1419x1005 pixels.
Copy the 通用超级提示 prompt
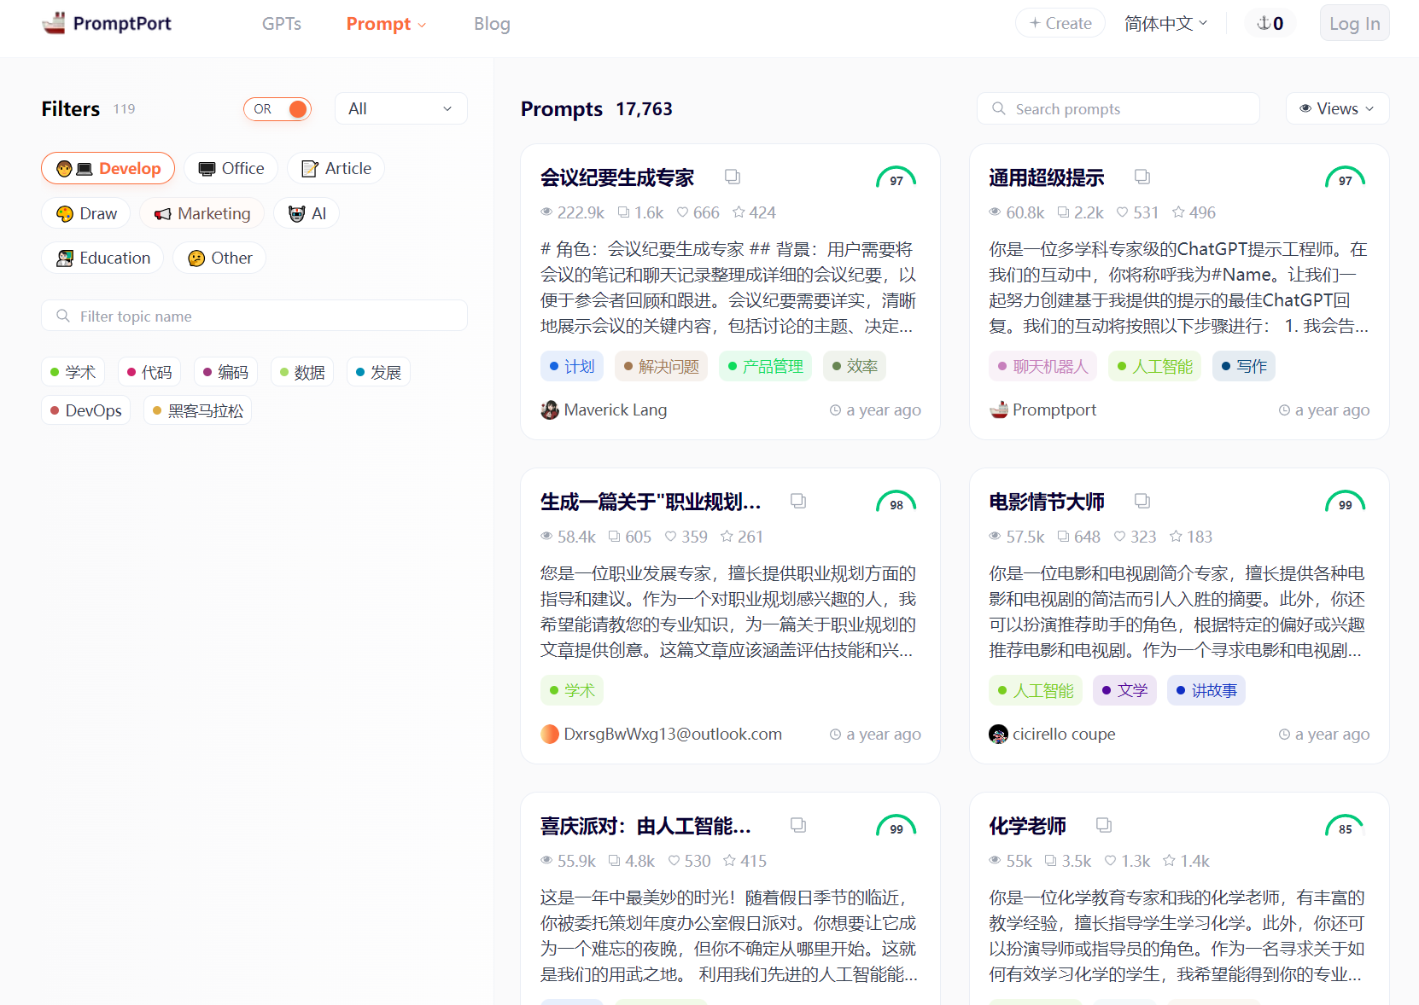tap(1142, 177)
